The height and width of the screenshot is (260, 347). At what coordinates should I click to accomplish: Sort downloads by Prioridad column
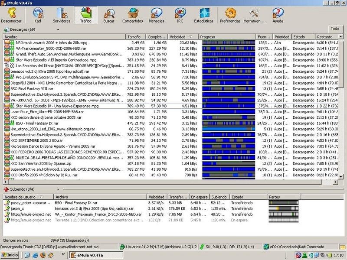pyautogui.click(x=282, y=37)
